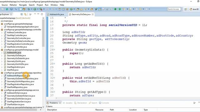The width and height of the screenshot is (200, 112).
Task: Open the Navigate menu
Action: tap(23, 5)
